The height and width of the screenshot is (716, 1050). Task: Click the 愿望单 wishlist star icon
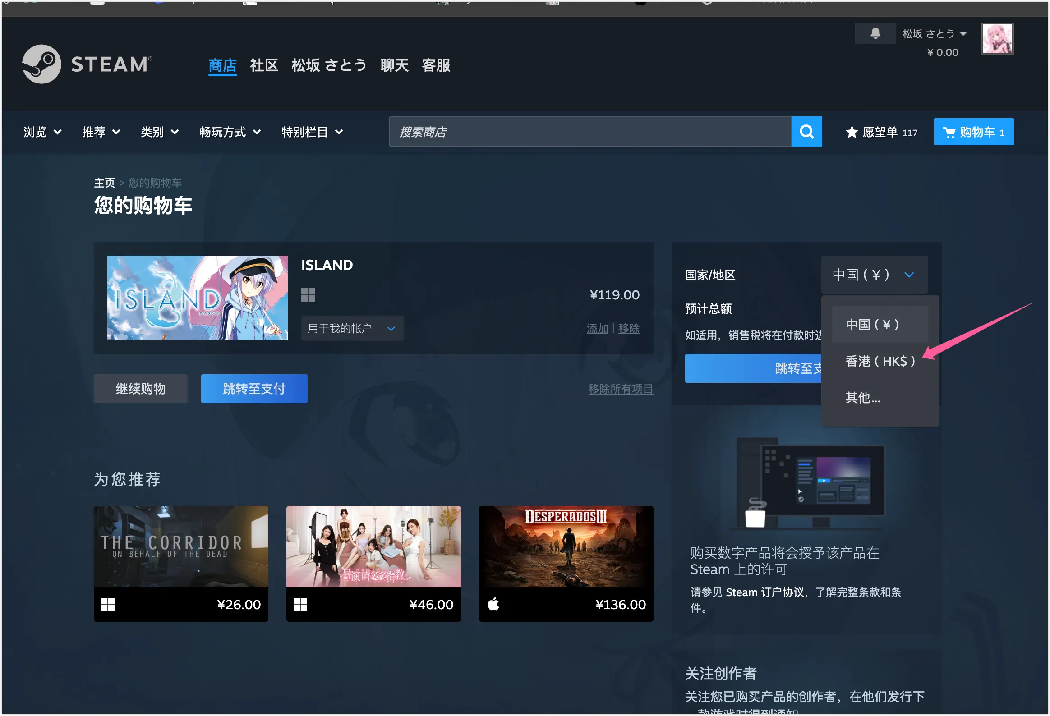click(851, 132)
